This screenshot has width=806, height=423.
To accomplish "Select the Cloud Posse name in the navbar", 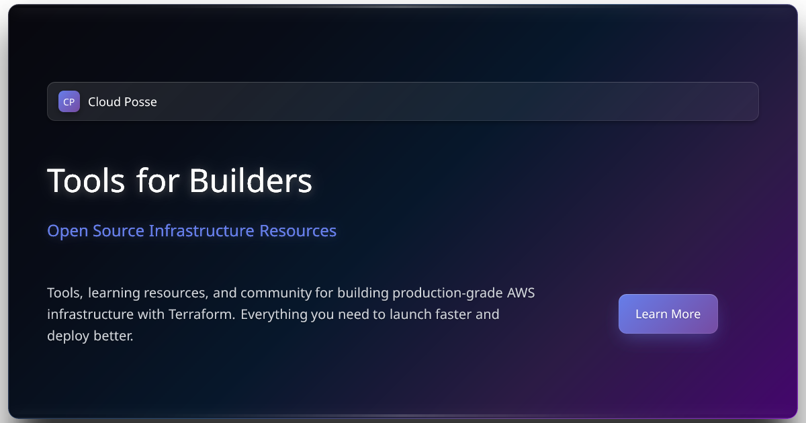I will pyautogui.click(x=123, y=101).
